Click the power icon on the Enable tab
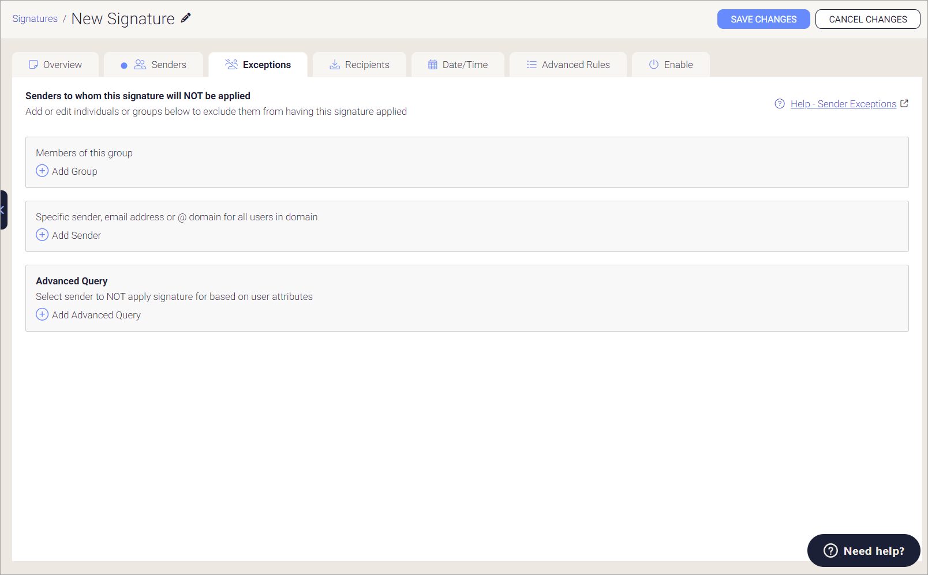 654,65
